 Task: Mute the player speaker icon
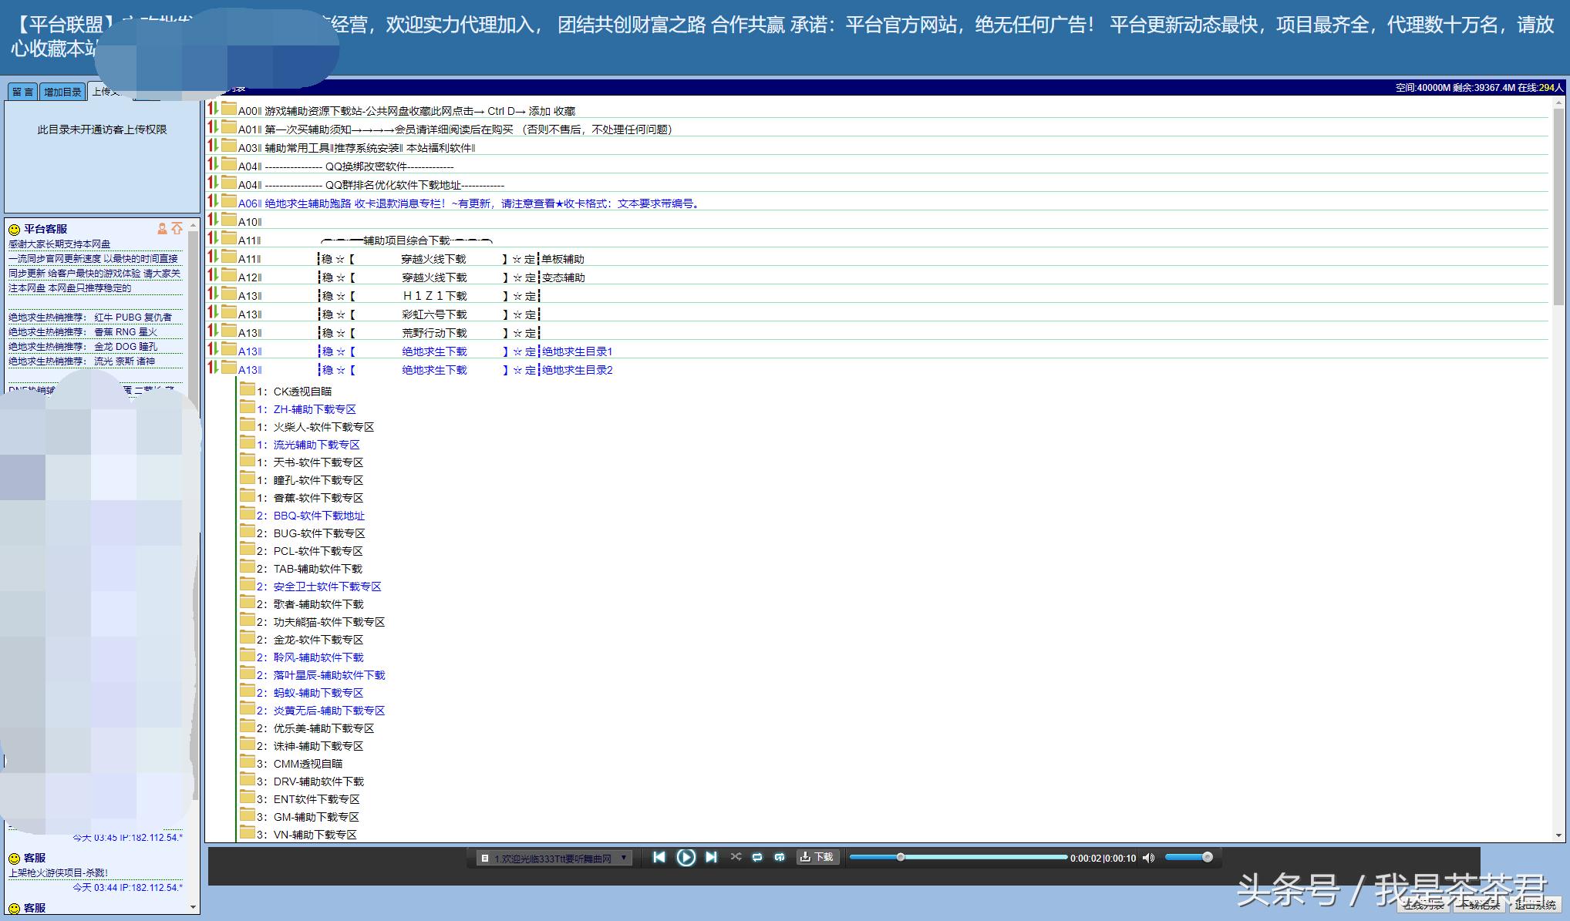pyautogui.click(x=1148, y=858)
